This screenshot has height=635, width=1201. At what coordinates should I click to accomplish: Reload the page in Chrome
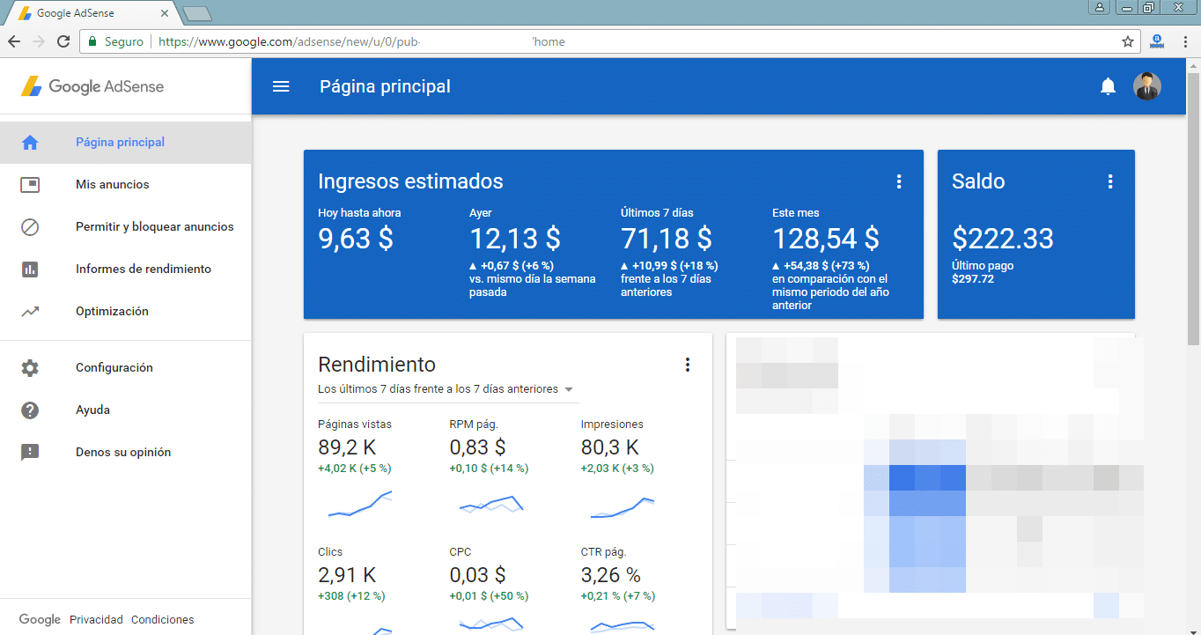point(63,41)
